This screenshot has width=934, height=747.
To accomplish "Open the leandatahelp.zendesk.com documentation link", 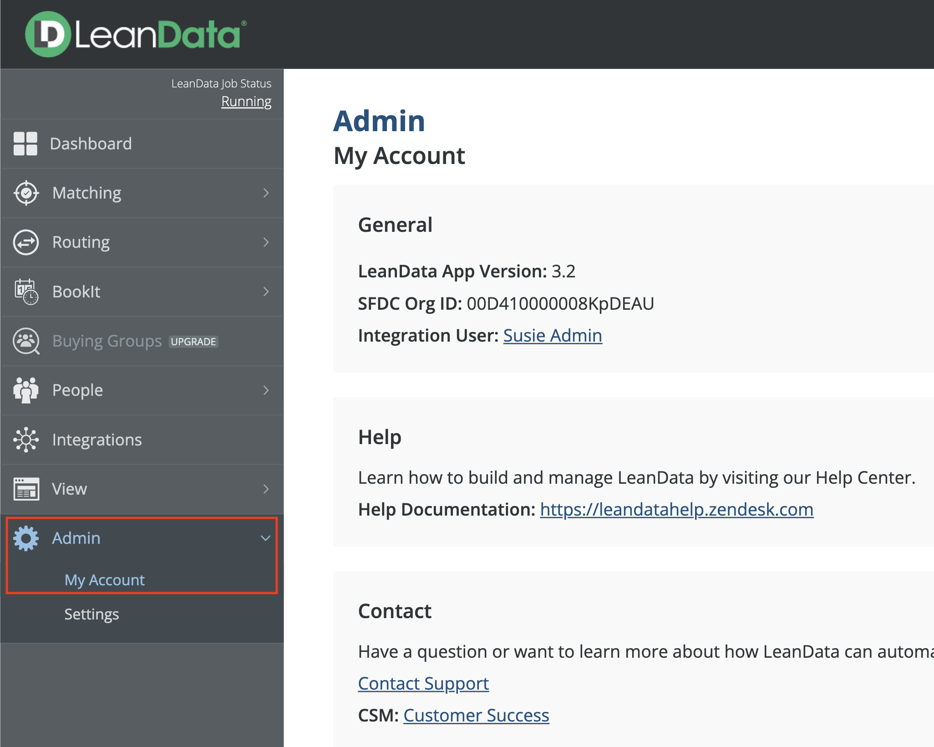I will 676,509.
